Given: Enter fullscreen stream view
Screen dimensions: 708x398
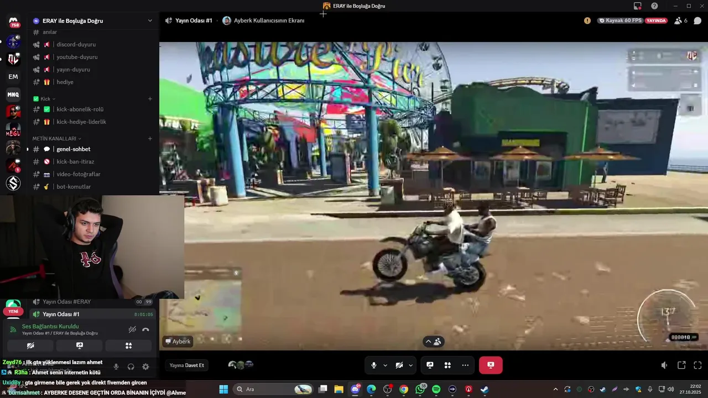Looking at the screenshot, I should point(697,365).
